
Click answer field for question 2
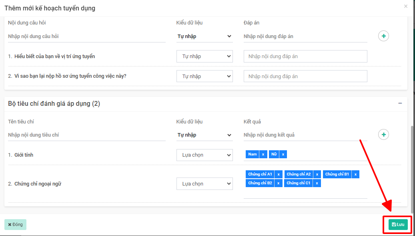click(305, 76)
